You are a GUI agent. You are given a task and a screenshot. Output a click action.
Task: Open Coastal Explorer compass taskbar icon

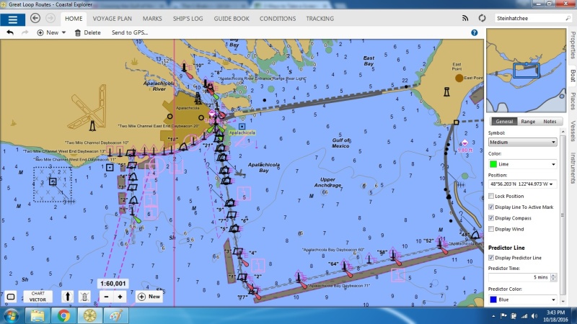(89, 315)
